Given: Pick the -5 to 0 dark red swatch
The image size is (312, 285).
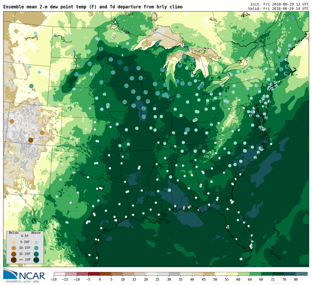Looking at the screenshot, I should (x=94, y=274).
